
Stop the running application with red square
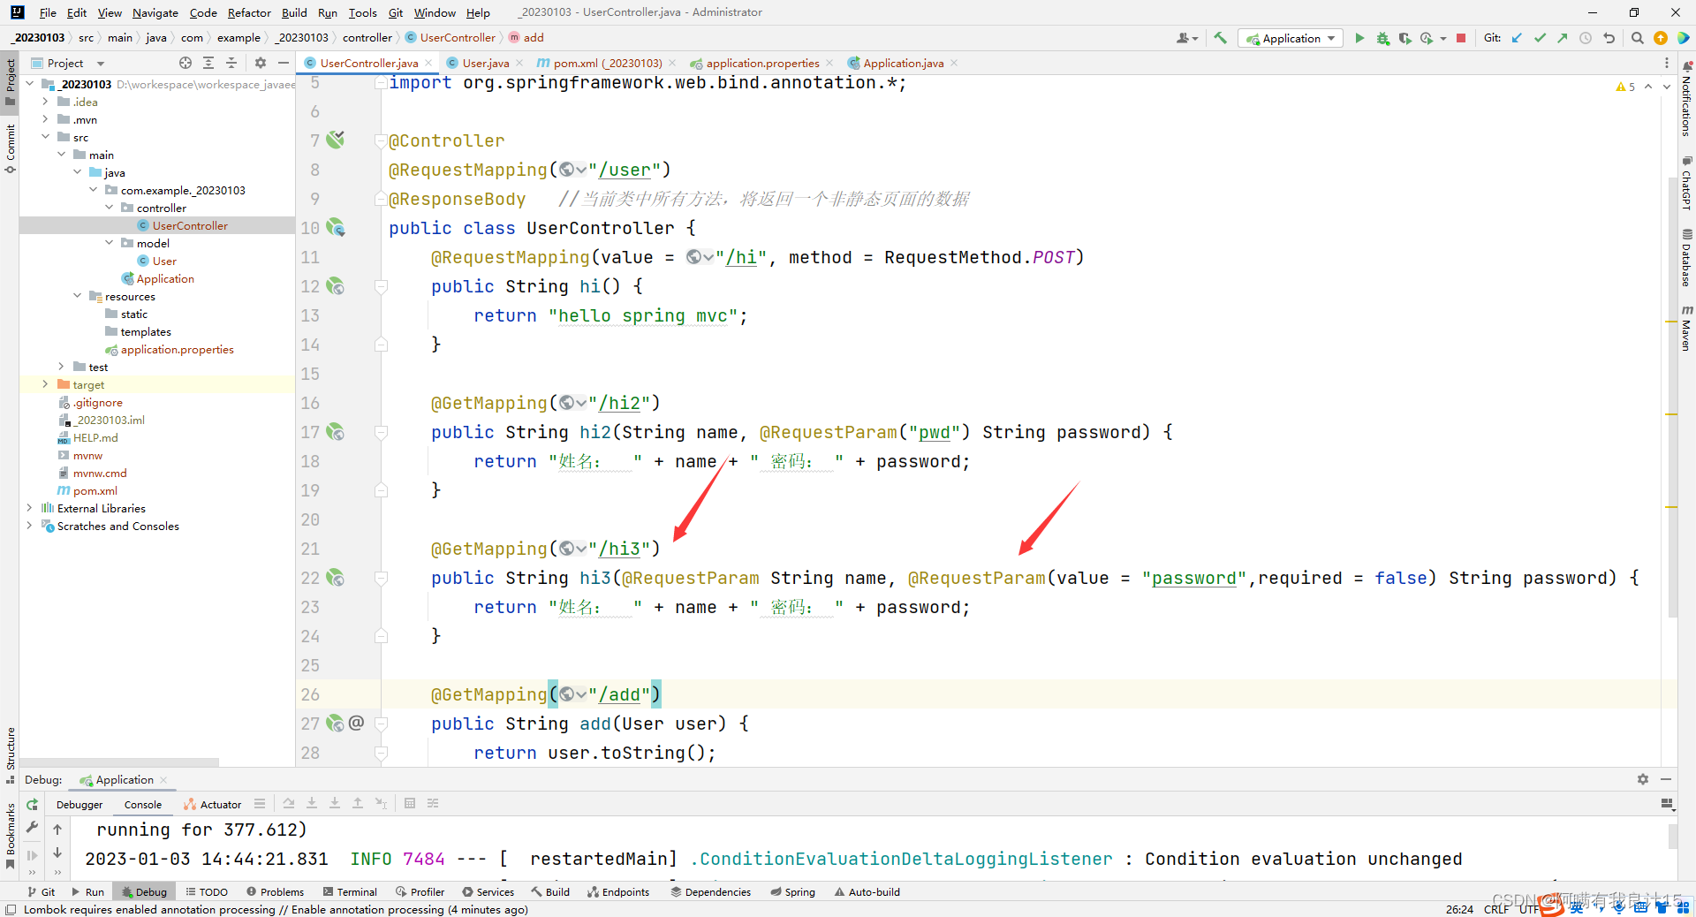[x=1461, y=38]
